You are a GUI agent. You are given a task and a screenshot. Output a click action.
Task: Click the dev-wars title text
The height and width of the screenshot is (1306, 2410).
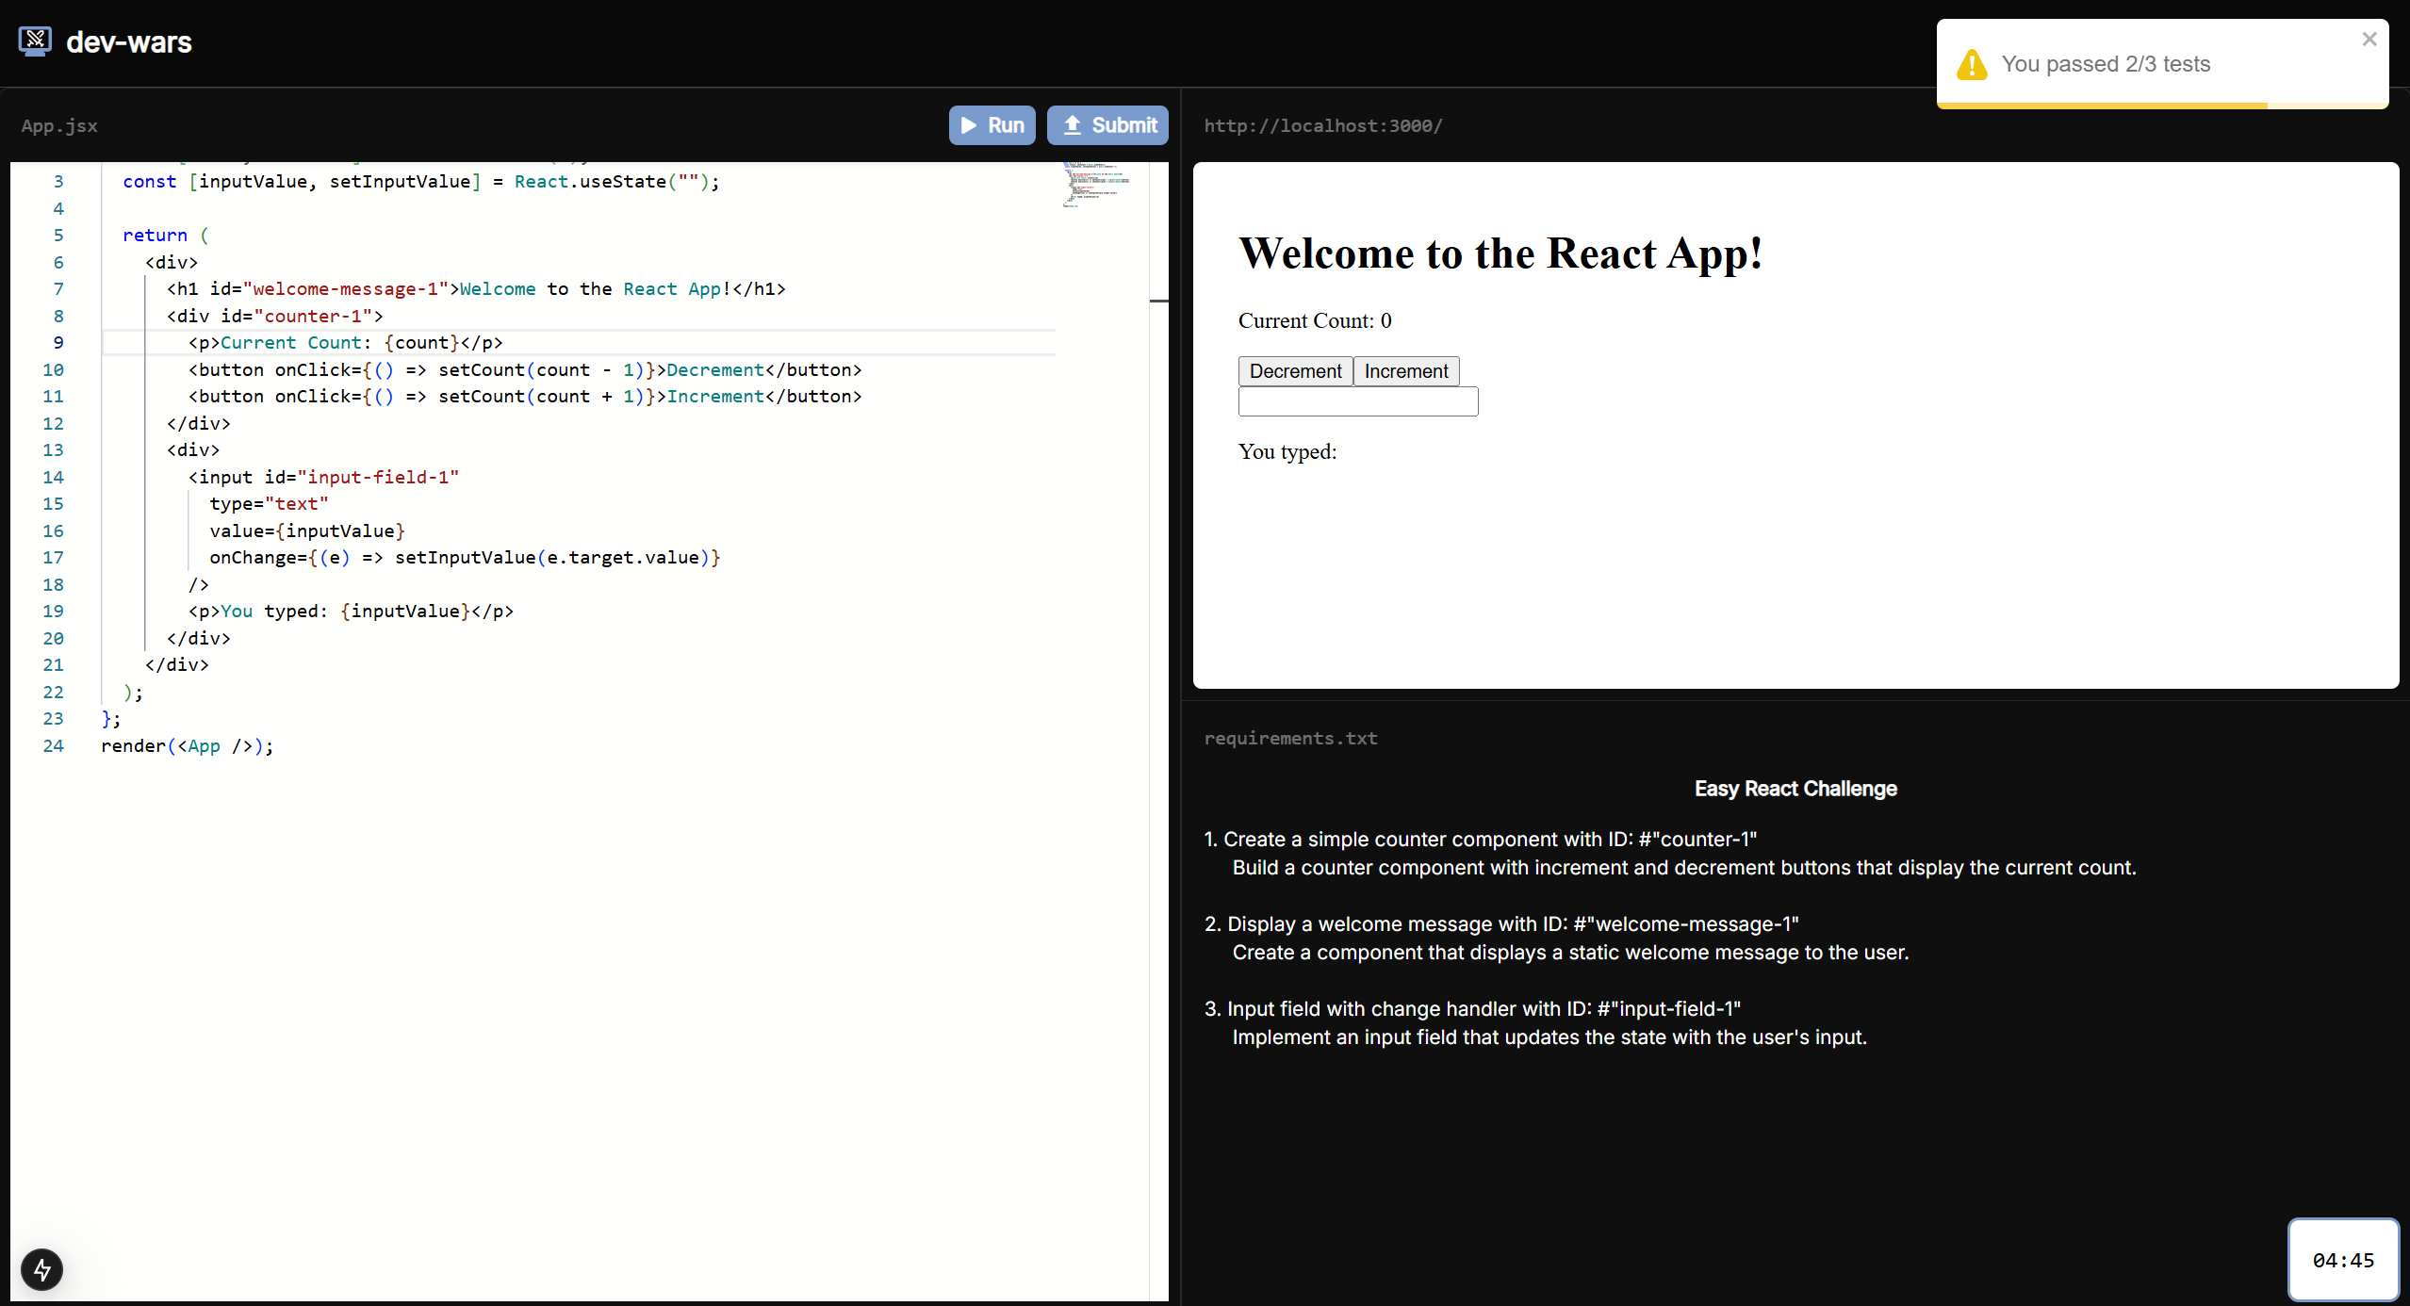(x=129, y=42)
